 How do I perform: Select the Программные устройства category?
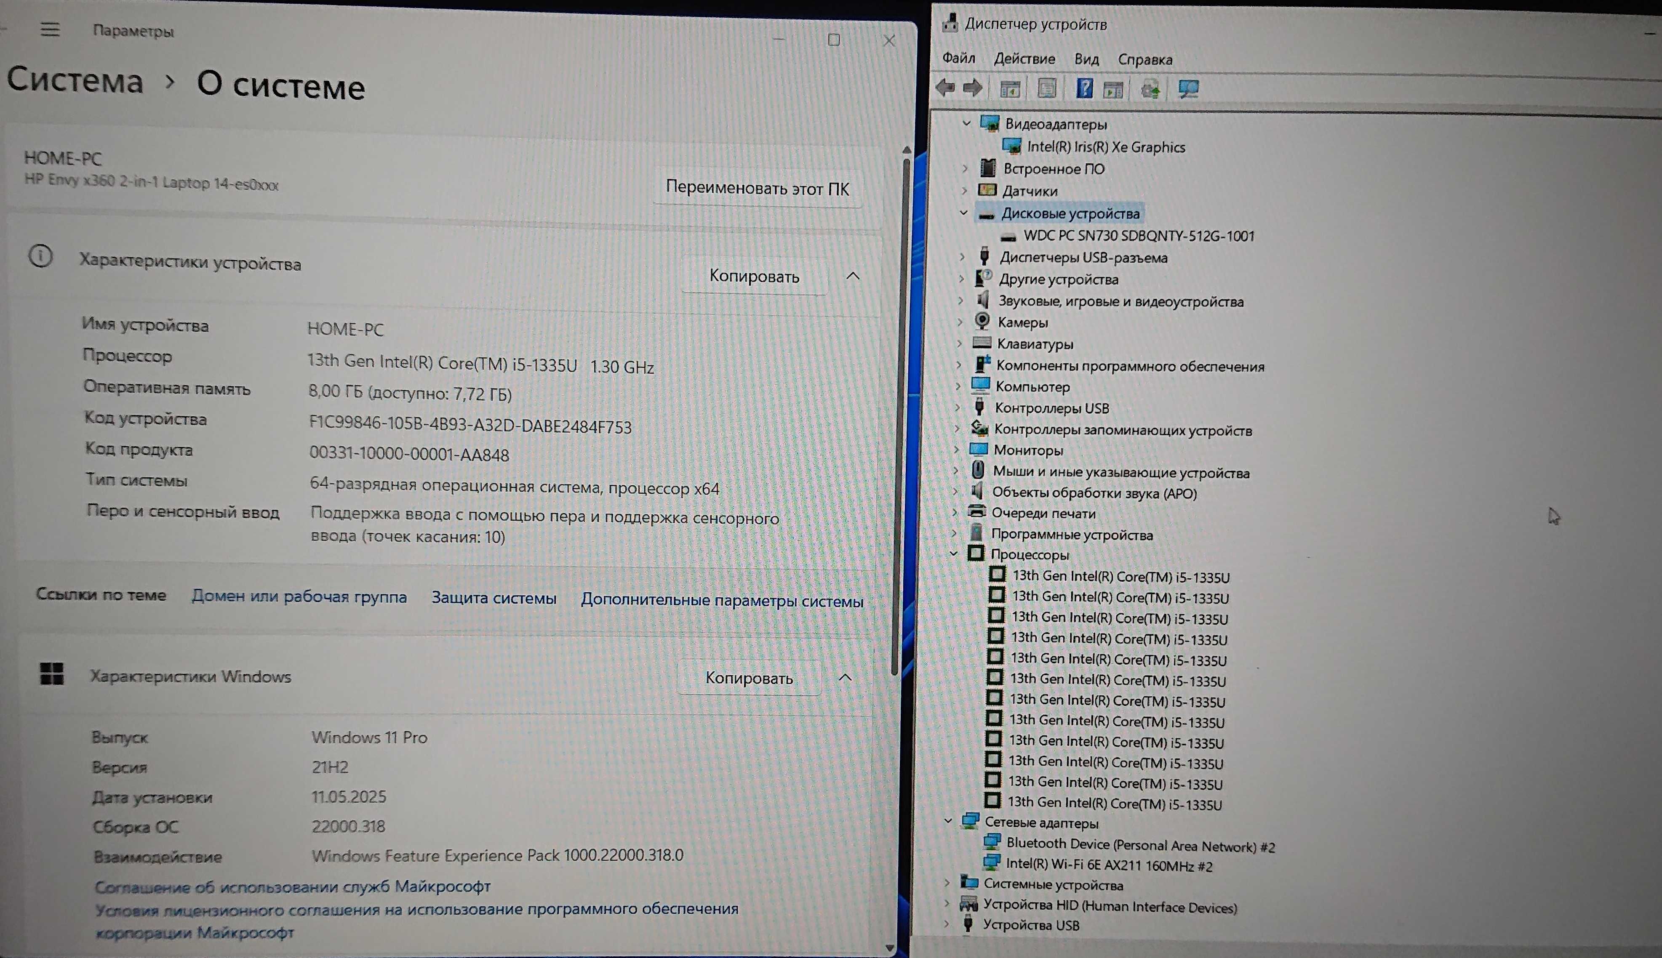coord(1072,534)
